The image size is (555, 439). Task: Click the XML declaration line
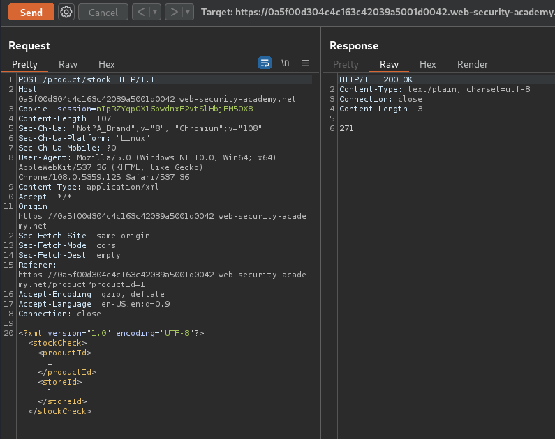[x=111, y=333]
